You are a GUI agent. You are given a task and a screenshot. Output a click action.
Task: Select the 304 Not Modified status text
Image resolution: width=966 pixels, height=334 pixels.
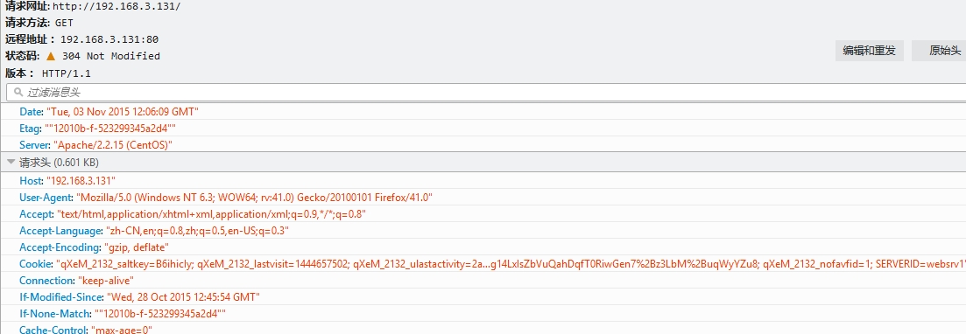tap(111, 56)
